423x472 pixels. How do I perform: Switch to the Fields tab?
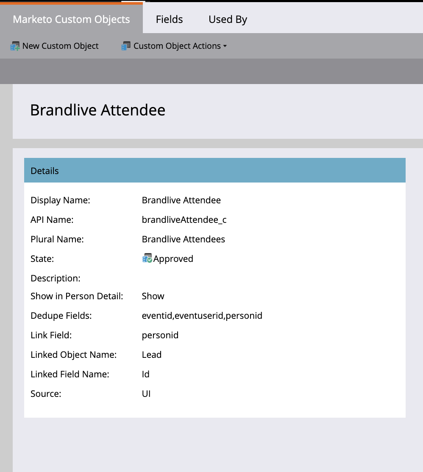pyautogui.click(x=169, y=19)
